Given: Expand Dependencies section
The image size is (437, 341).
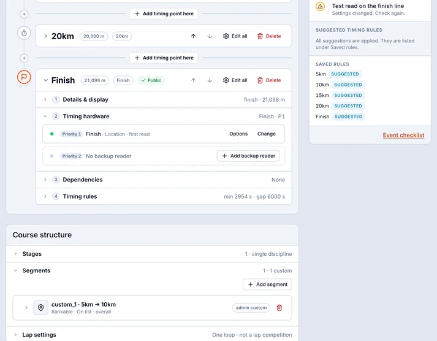Looking at the screenshot, I should (45, 180).
